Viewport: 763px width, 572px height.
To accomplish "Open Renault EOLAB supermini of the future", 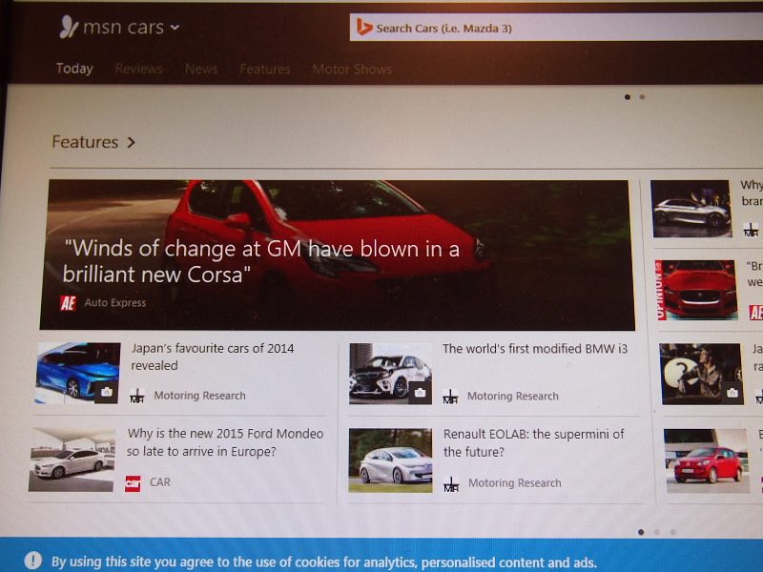I will point(533,442).
